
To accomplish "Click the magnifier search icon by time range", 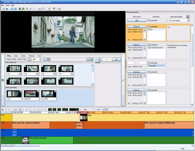I will (x=30, y=59).
